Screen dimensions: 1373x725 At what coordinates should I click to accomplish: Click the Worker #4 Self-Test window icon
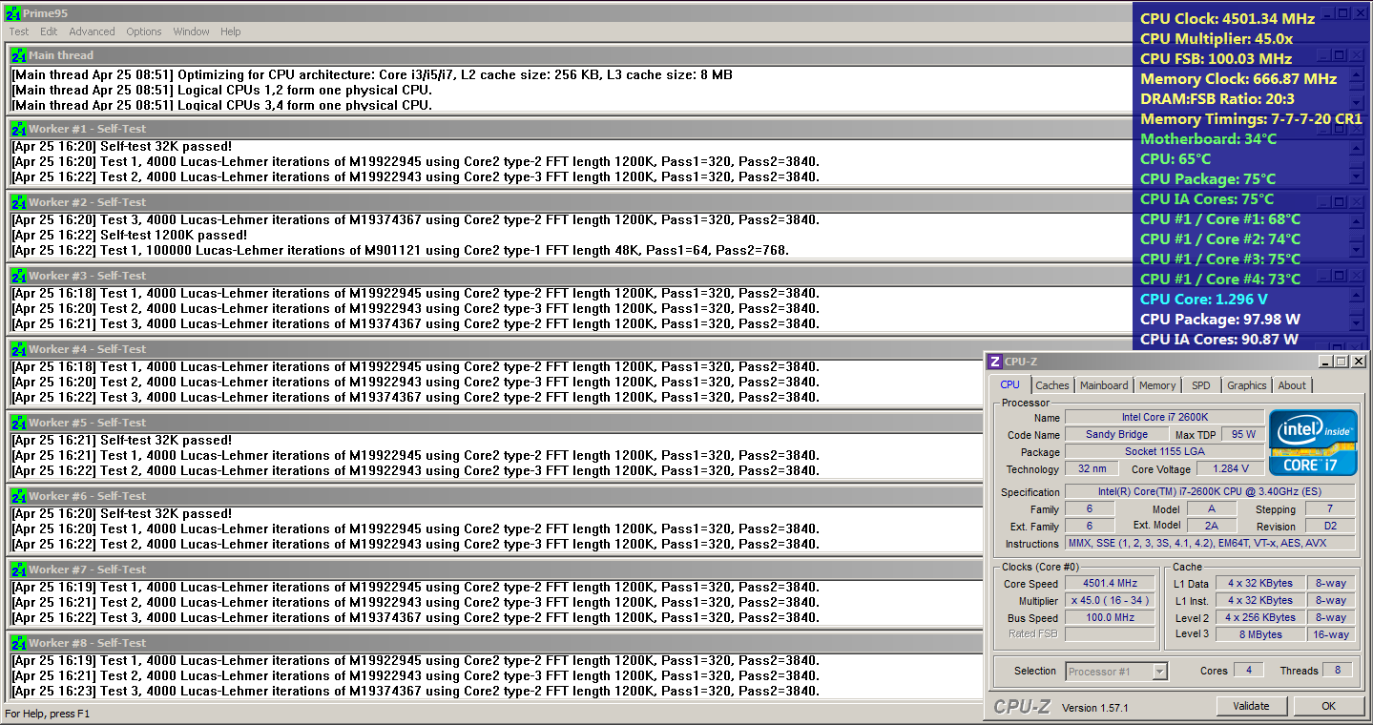pos(17,349)
